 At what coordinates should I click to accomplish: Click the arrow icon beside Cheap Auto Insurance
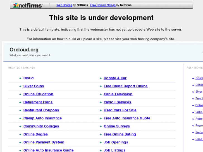click(20, 118)
